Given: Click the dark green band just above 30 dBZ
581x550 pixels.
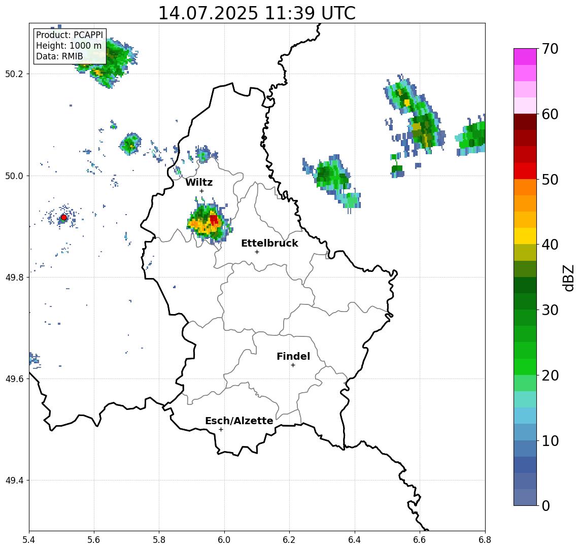Looking at the screenshot, I should click(525, 301).
